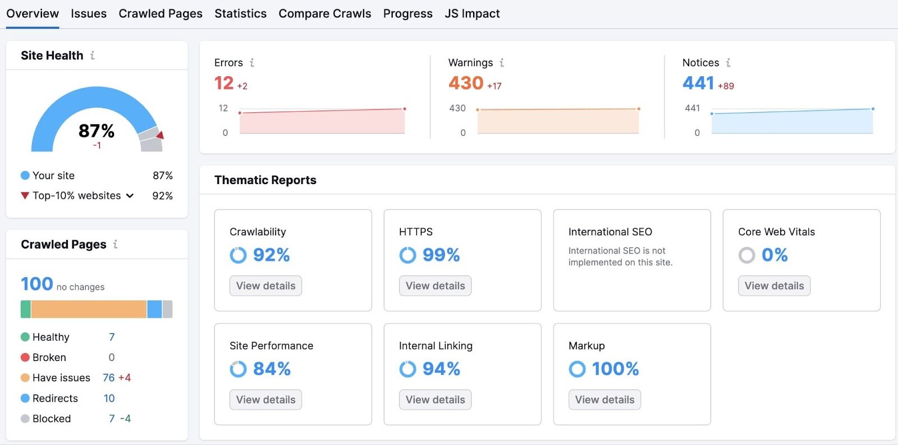
Task: Open the 76 pages with issues
Action: (108, 378)
